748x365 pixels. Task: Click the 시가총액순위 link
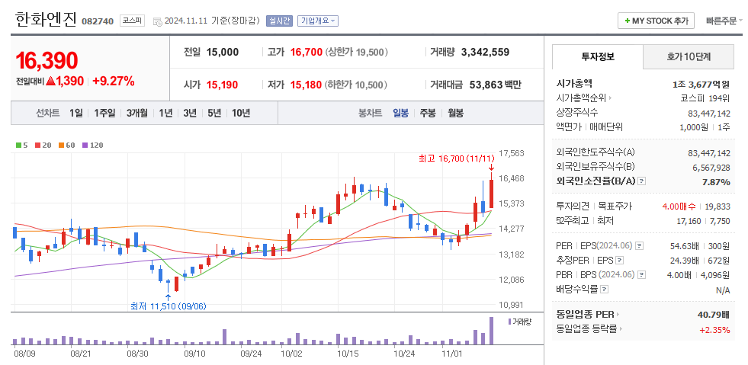pos(581,98)
